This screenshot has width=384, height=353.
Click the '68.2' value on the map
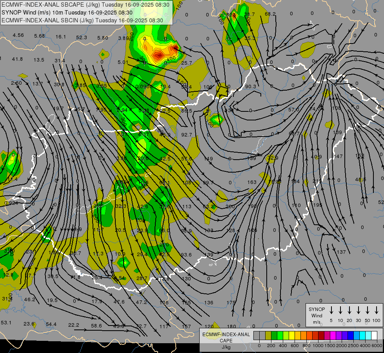tap(270, 14)
